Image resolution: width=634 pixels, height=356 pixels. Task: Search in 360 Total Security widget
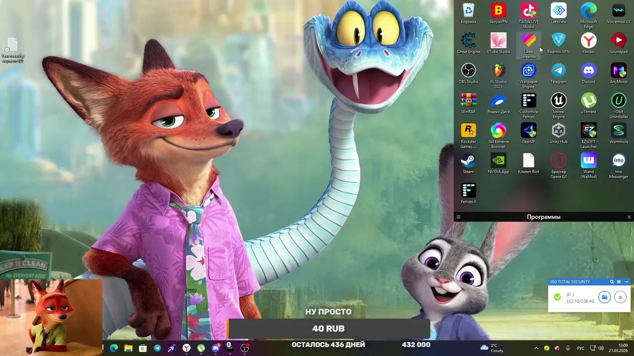tap(612, 282)
